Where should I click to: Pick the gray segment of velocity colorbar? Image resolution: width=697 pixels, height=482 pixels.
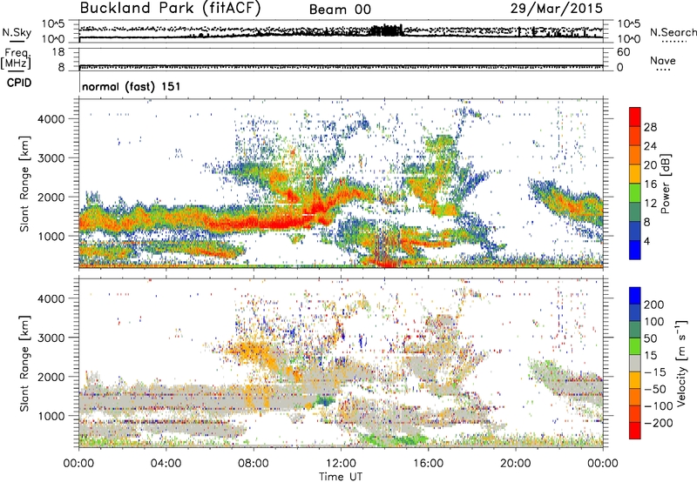click(x=635, y=363)
